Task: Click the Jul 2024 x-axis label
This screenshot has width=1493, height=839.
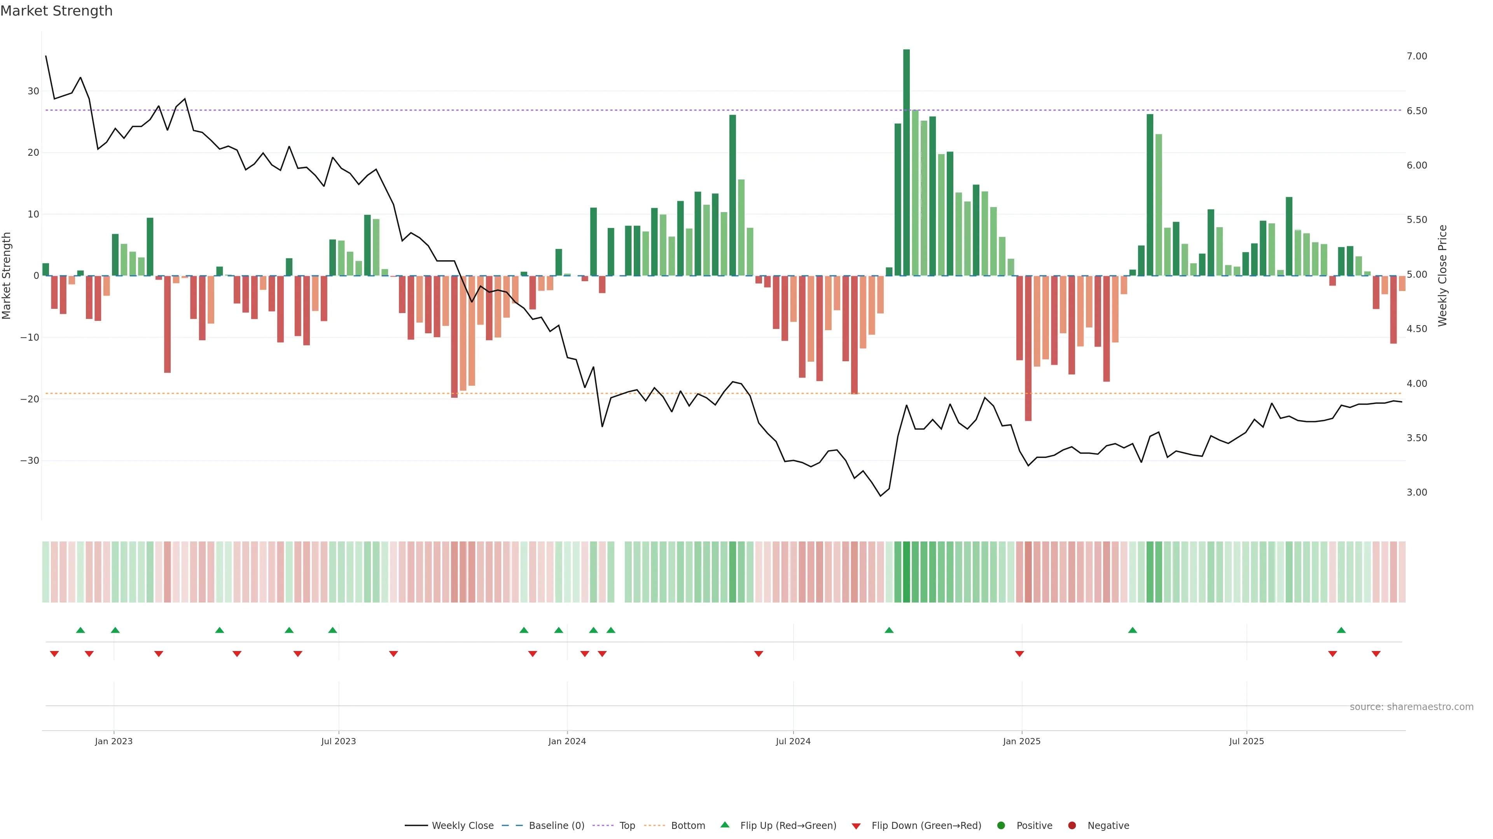Action: [793, 741]
